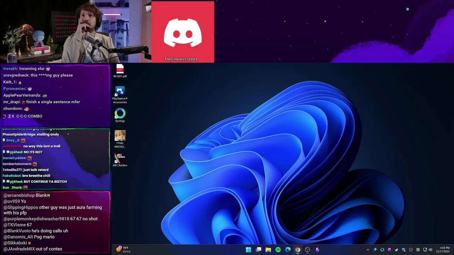Screen dimensions: 454x255
Task: Click uravgredneck's chat message
Action: pyautogui.click(x=38, y=75)
